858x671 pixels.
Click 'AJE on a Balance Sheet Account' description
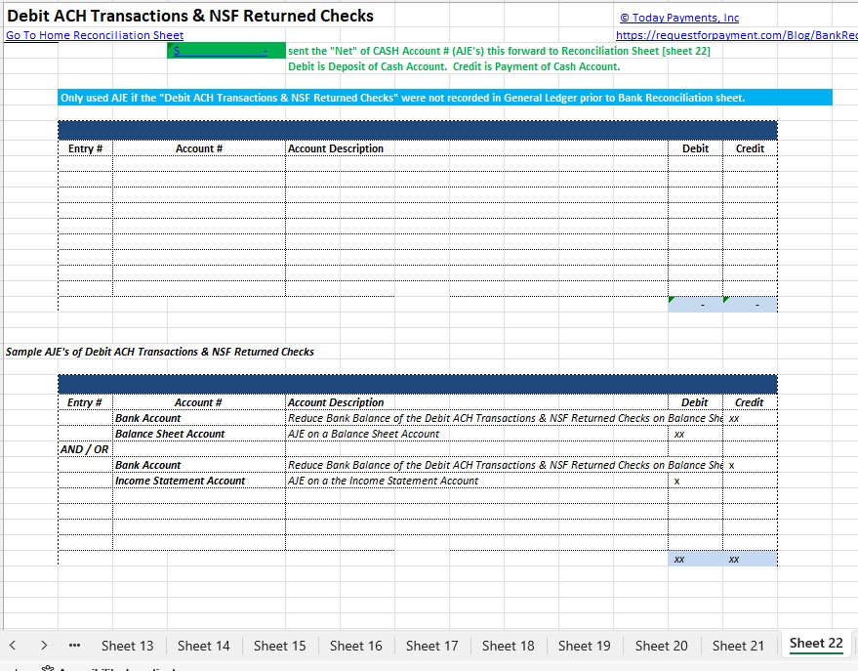coord(364,434)
